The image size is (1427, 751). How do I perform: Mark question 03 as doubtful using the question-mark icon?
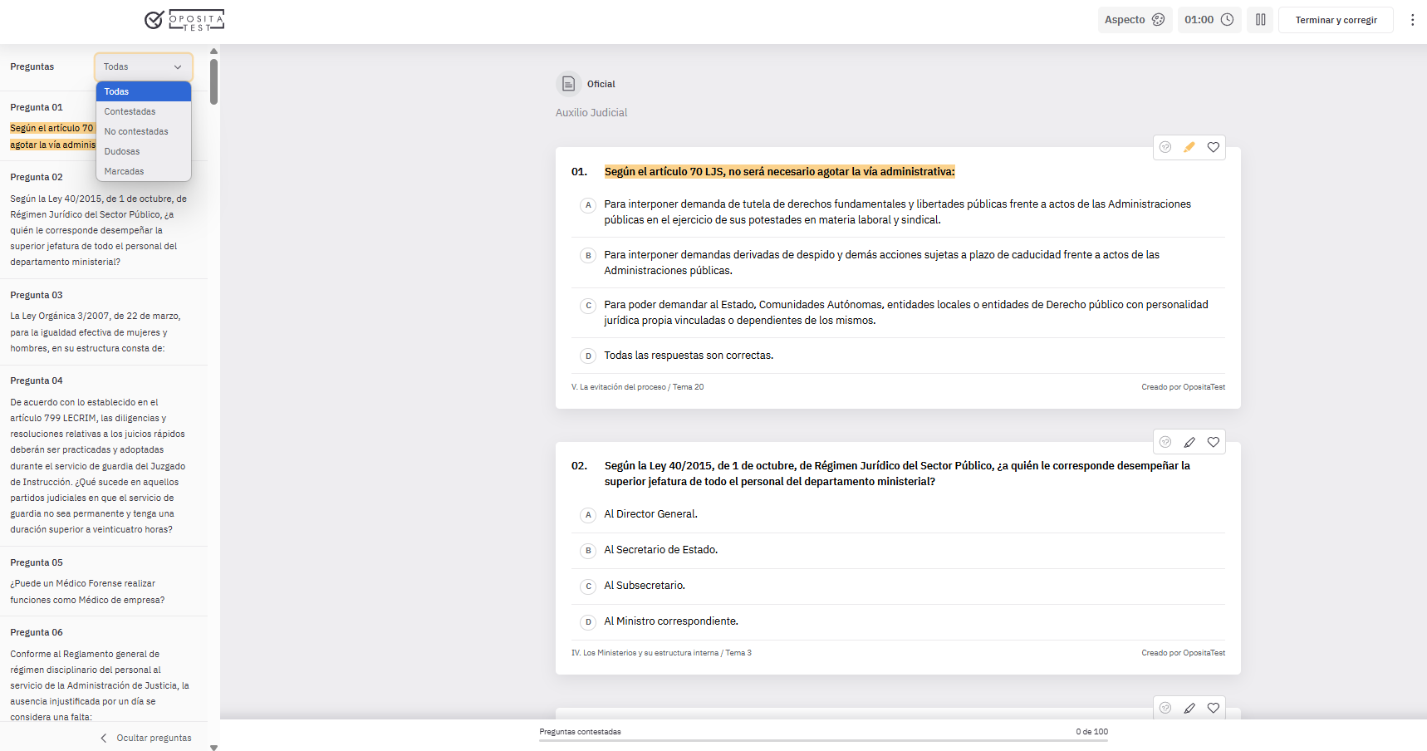point(1165,708)
